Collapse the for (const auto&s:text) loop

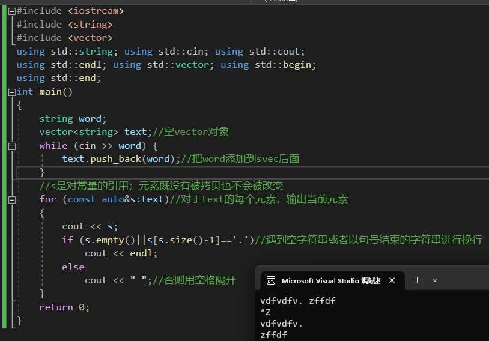click(x=11, y=199)
